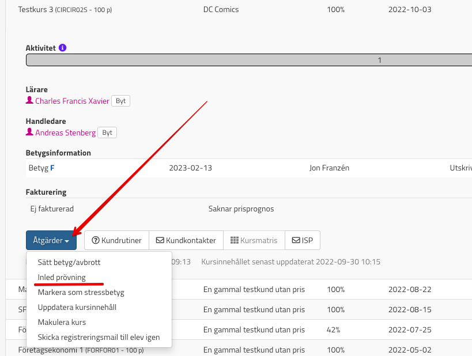
Task: Click the envelope icon on ISP button
Action: [x=296, y=240]
